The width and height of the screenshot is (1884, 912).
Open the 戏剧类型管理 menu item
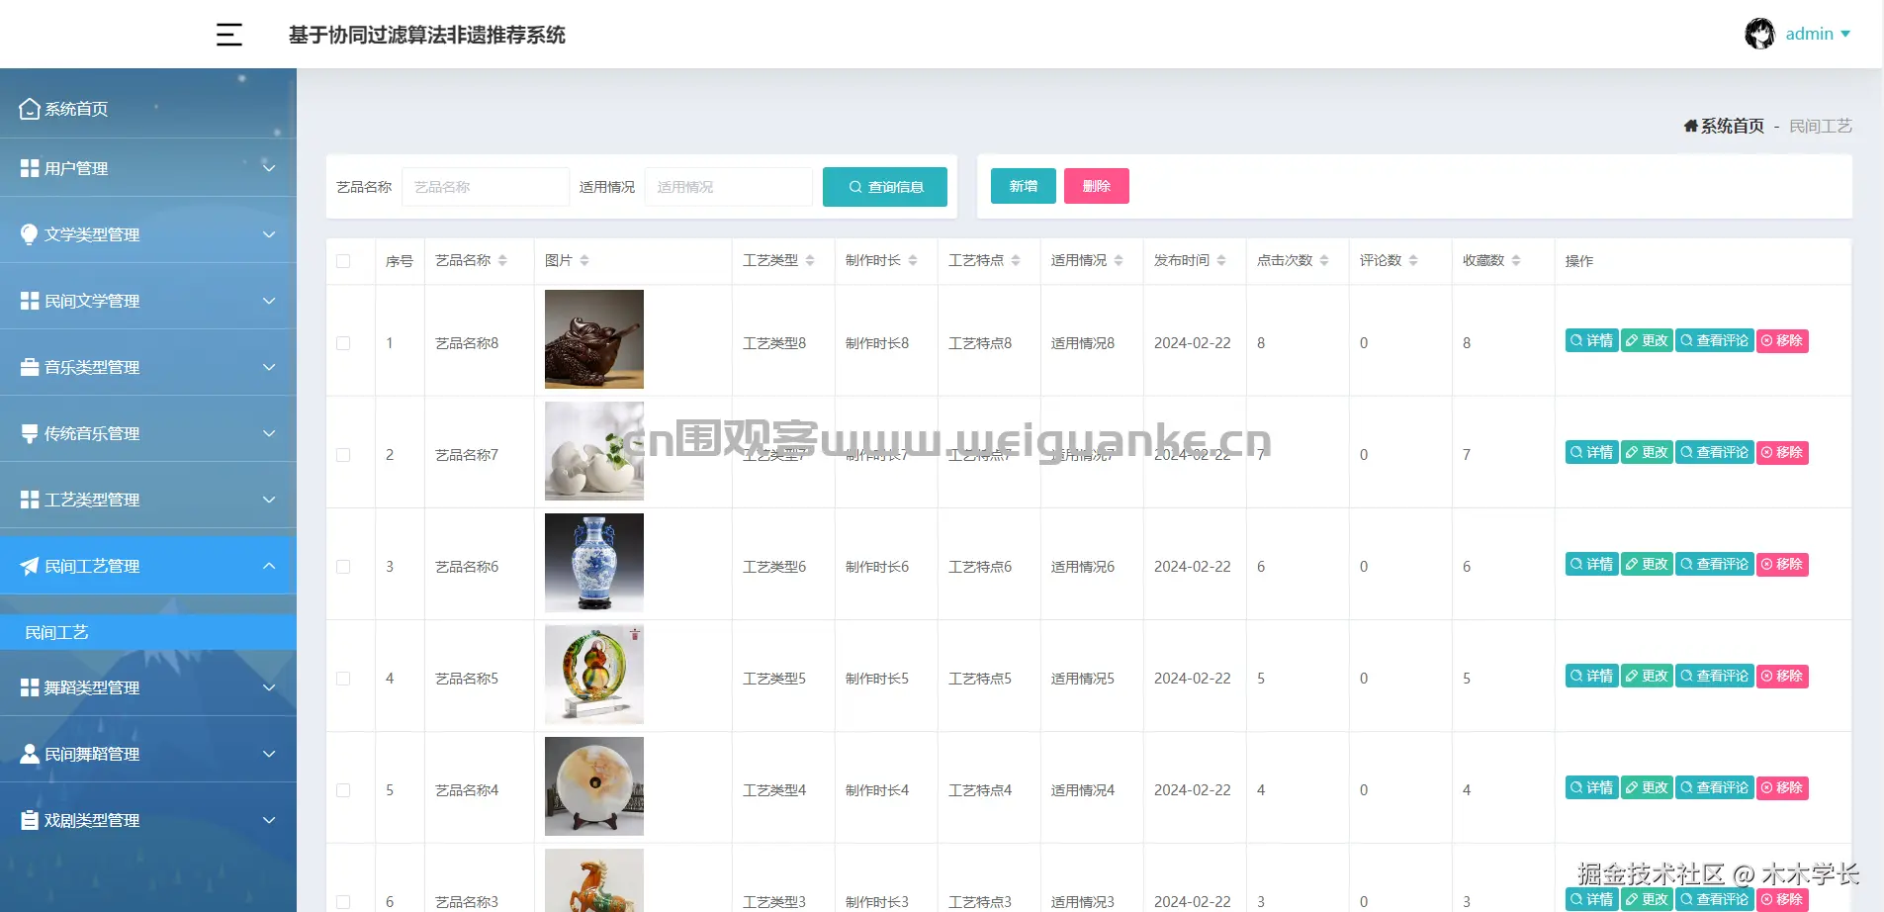click(x=92, y=819)
